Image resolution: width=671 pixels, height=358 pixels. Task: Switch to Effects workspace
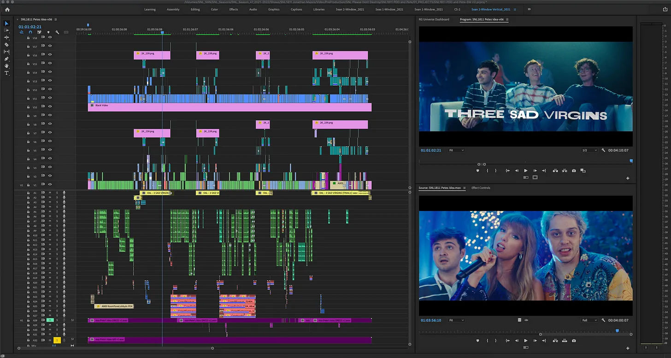click(x=234, y=9)
